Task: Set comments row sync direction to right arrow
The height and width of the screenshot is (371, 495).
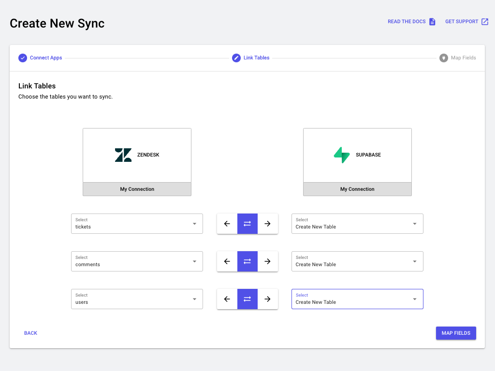Action: pos(268,261)
